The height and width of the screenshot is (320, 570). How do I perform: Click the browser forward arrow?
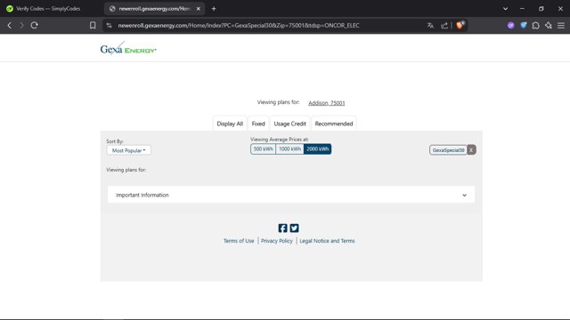tap(21, 26)
